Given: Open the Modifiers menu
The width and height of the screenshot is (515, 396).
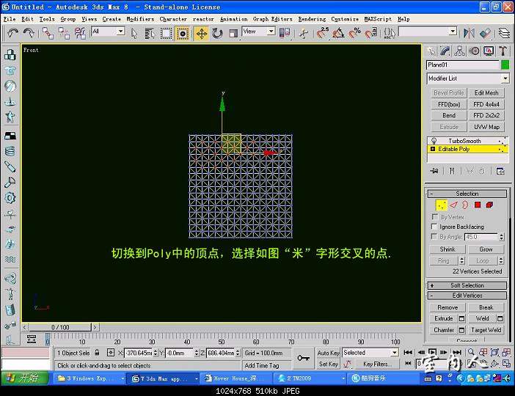Looking at the screenshot, I should tap(140, 19).
